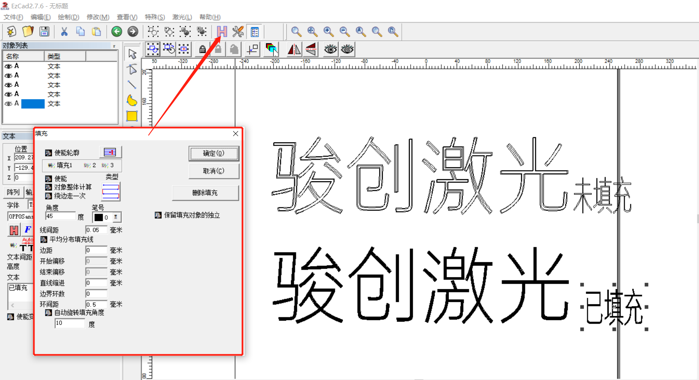Select the yellow rectangle drawing tool
The height and width of the screenshot is (380, 699).
[x=132, y=116]
